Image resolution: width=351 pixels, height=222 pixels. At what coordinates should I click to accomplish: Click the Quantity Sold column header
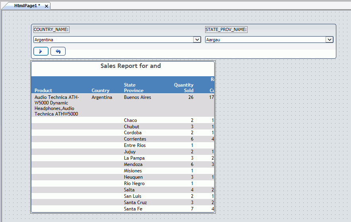[184, 88]
